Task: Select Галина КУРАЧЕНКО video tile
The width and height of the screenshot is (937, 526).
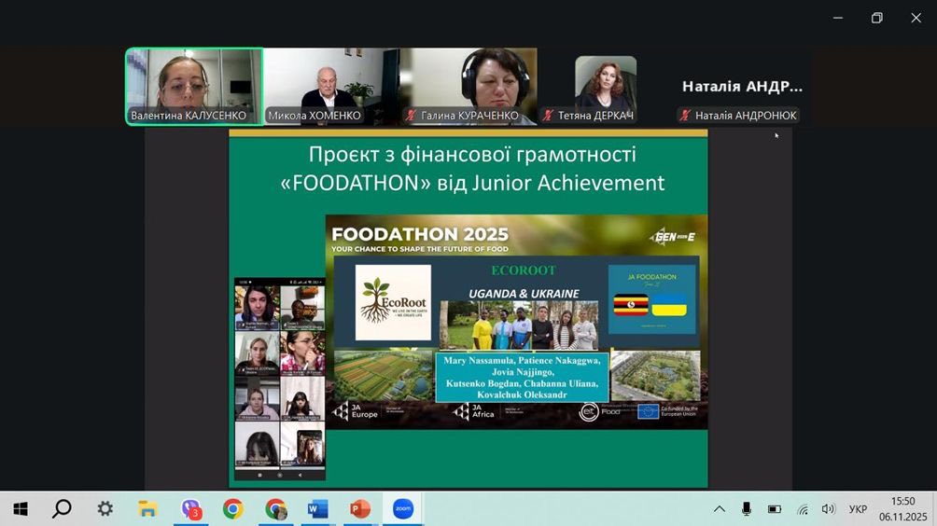Action: tap(468, 87)
